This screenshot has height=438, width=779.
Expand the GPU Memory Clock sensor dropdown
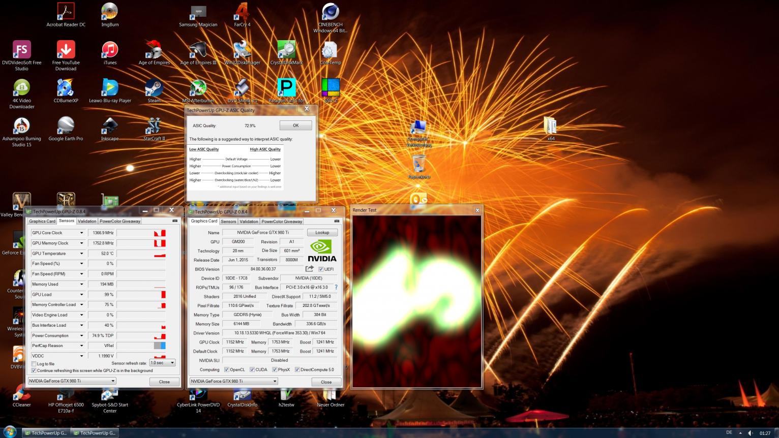click(81, 243)
